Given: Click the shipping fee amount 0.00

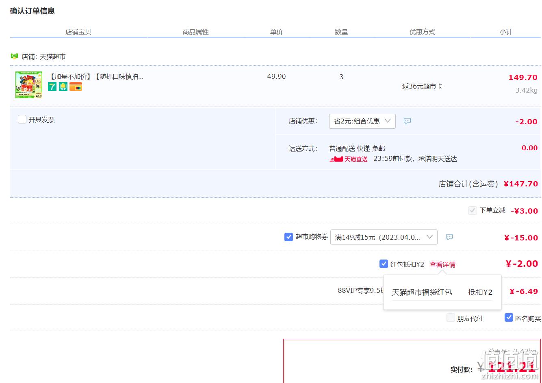Looking at the screenshot, I should (530, 148).
